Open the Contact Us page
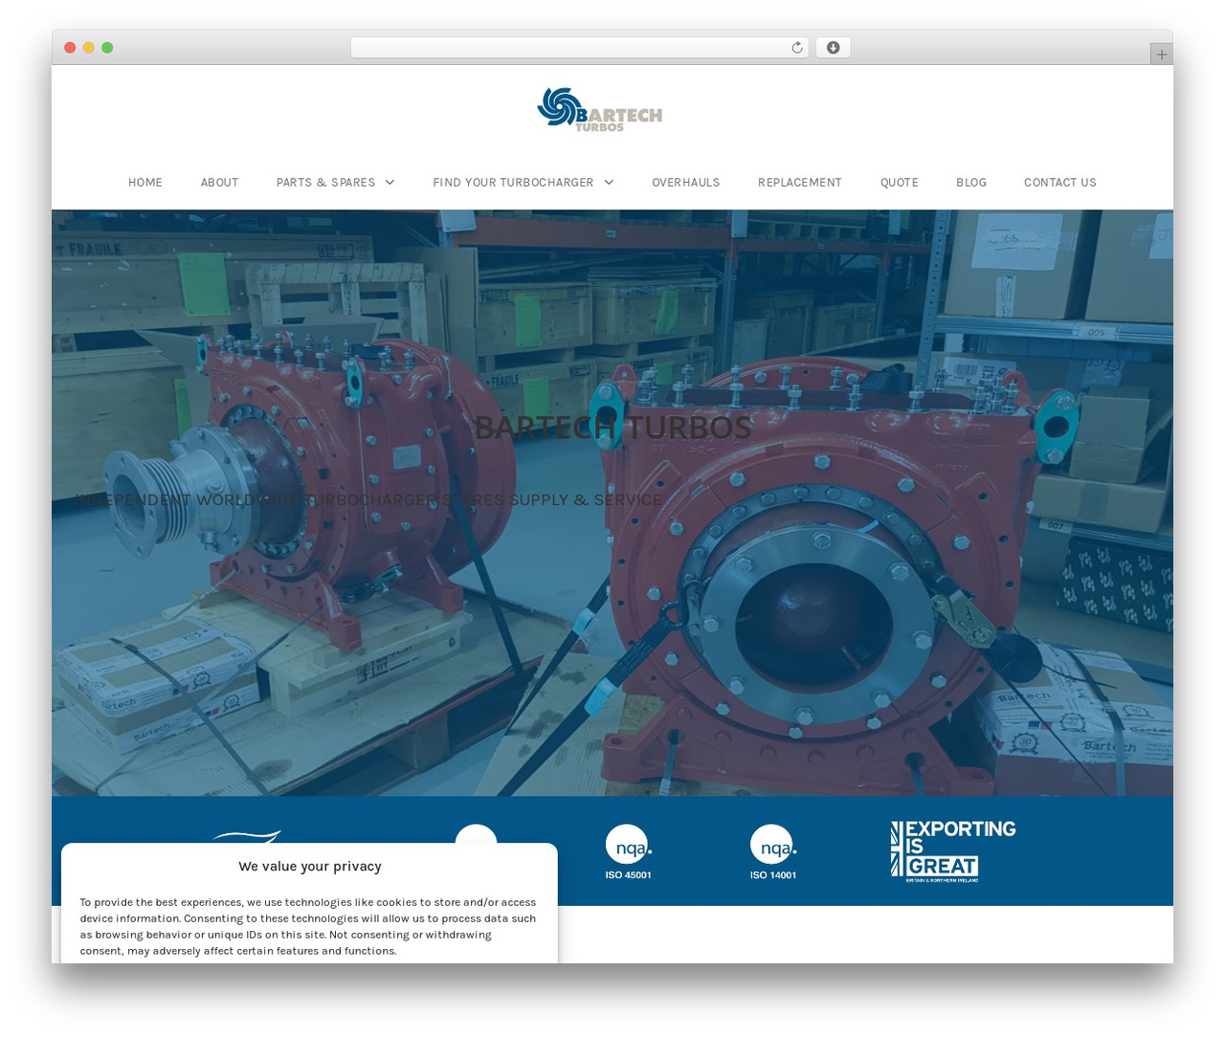This screenshot has width=1225, height=1037. 1060,183
